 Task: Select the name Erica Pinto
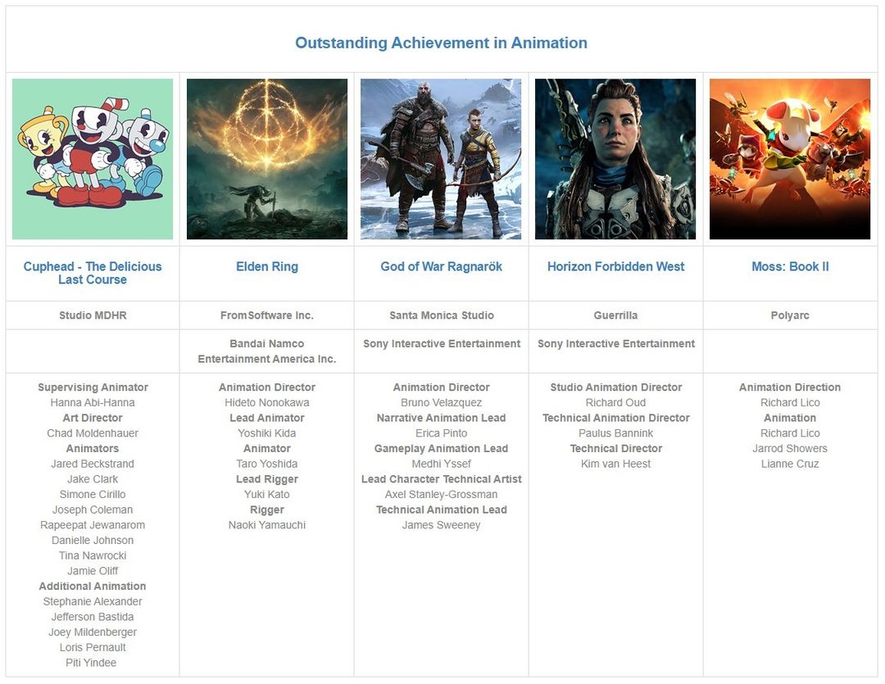[442, 433]
